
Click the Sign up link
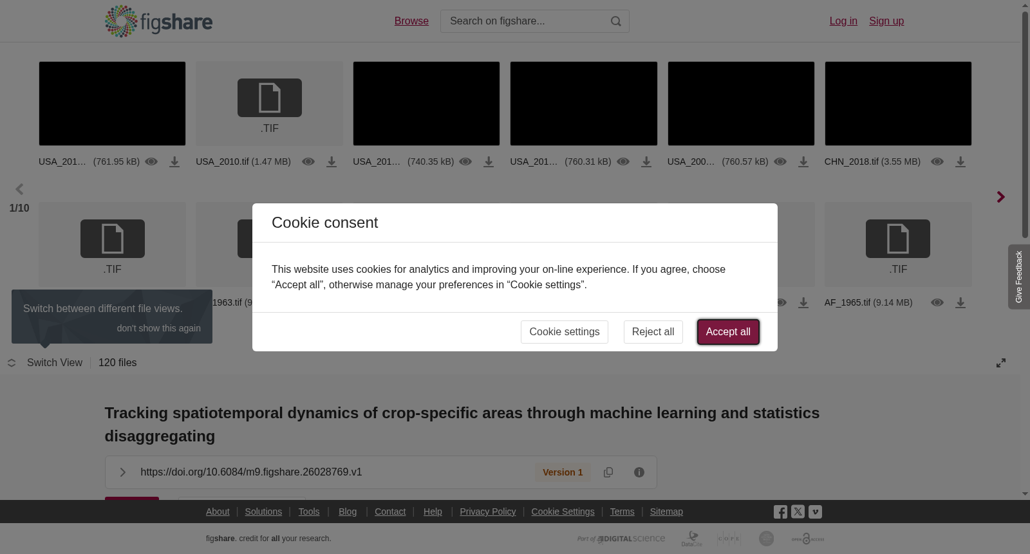[x=886, y=21]
